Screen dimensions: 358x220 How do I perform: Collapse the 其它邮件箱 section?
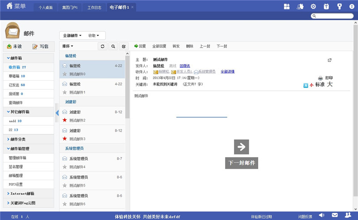pyautogui.click(x=28, y=112)
